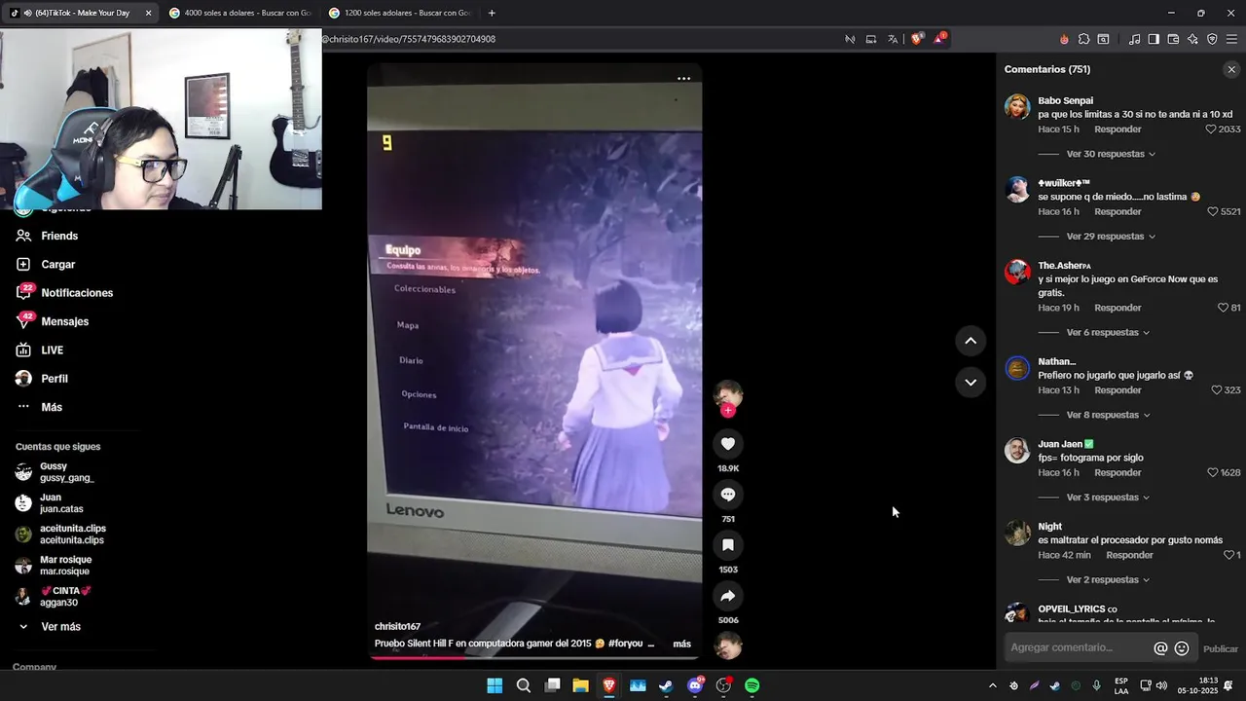Viewport: 1246px width, 701px height.
Task: Switch to 4000 soles a dolares tab
Action: [239, 13]
